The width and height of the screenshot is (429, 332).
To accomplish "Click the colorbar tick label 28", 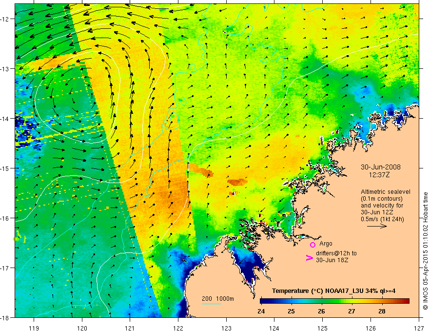I will click(382, 311).
